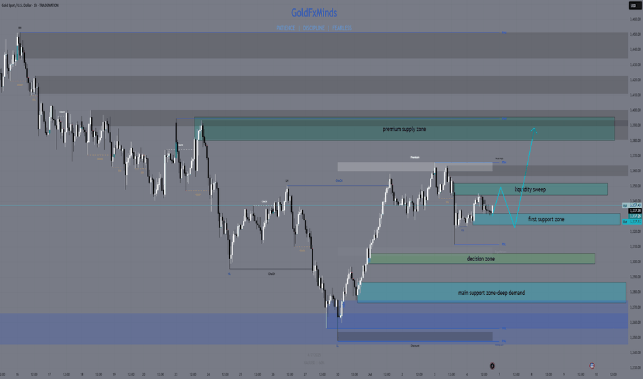
Task: Click the 'Discount' label below the chart low
Action: coord(415,346)
